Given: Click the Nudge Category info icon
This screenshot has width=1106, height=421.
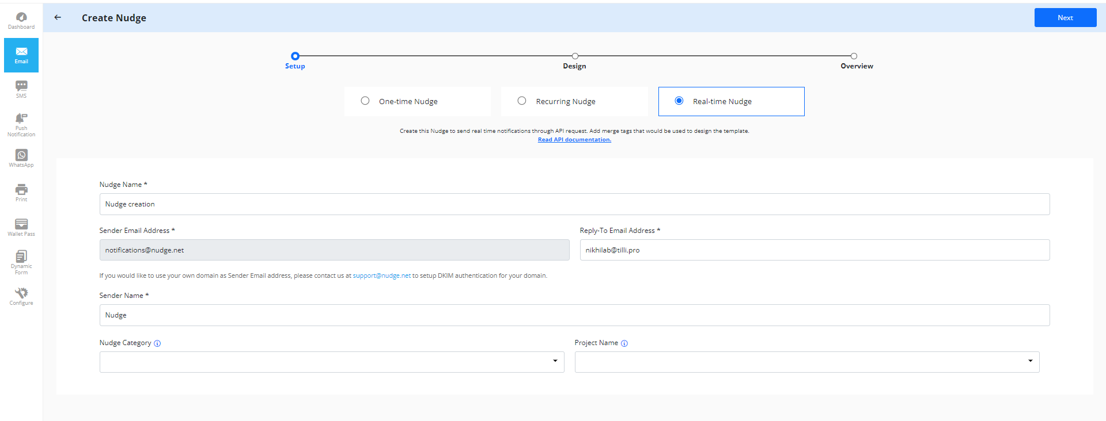Looking at the screenshot, I should click(157, 343).
